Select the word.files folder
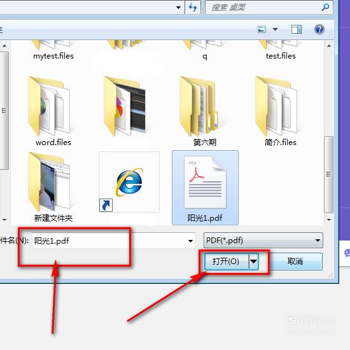 tap(53, 111)
